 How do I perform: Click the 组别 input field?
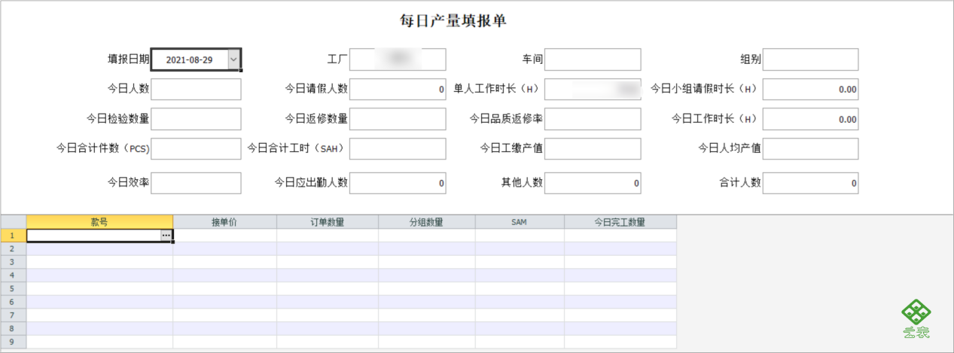click(810, 59)
